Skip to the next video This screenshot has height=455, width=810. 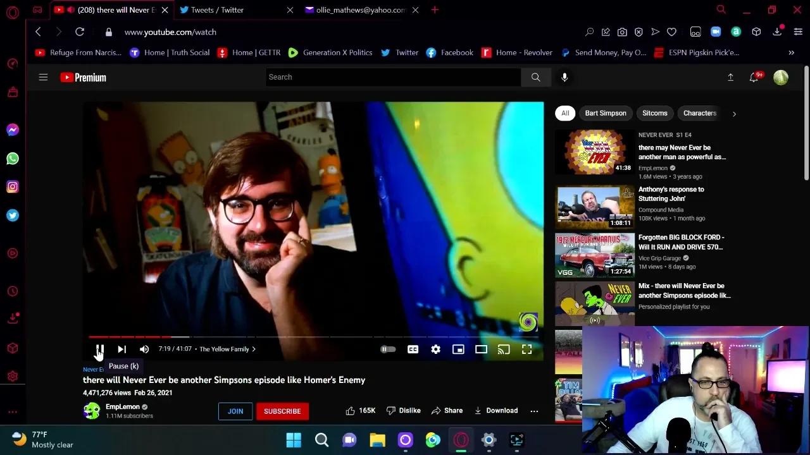coord(121,349)
